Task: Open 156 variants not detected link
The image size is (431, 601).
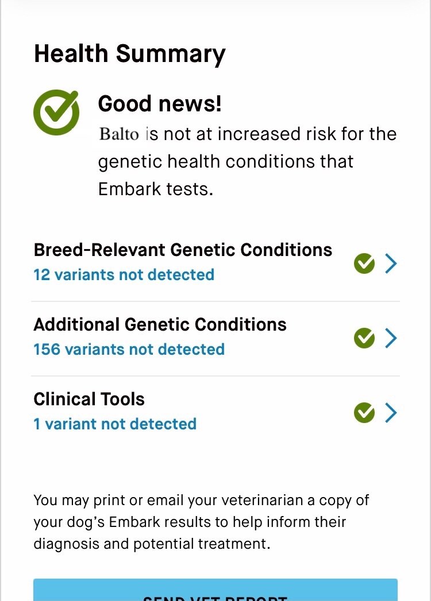Action: [x=129, y=349]
